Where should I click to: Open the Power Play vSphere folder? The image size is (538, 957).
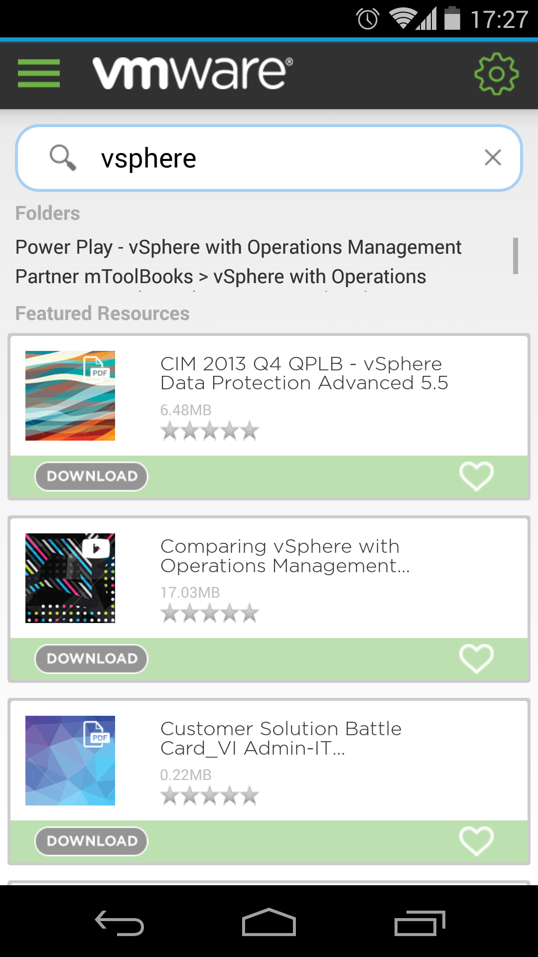(x=239, y=247)
